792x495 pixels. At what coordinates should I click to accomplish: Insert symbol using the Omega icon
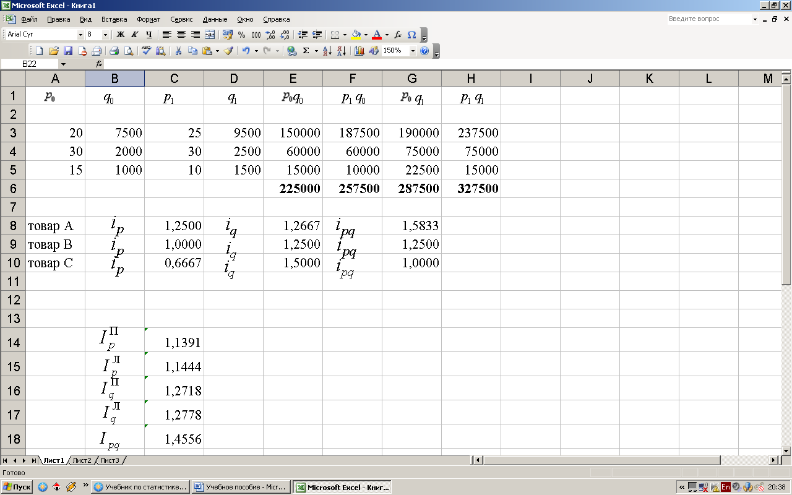pos(411,35)
